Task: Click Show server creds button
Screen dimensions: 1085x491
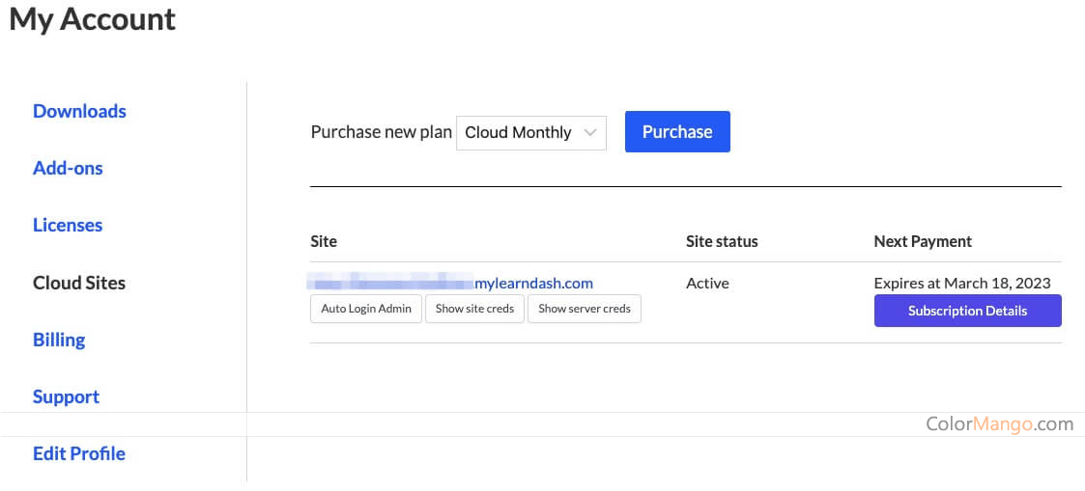Action: click(584, 309)
